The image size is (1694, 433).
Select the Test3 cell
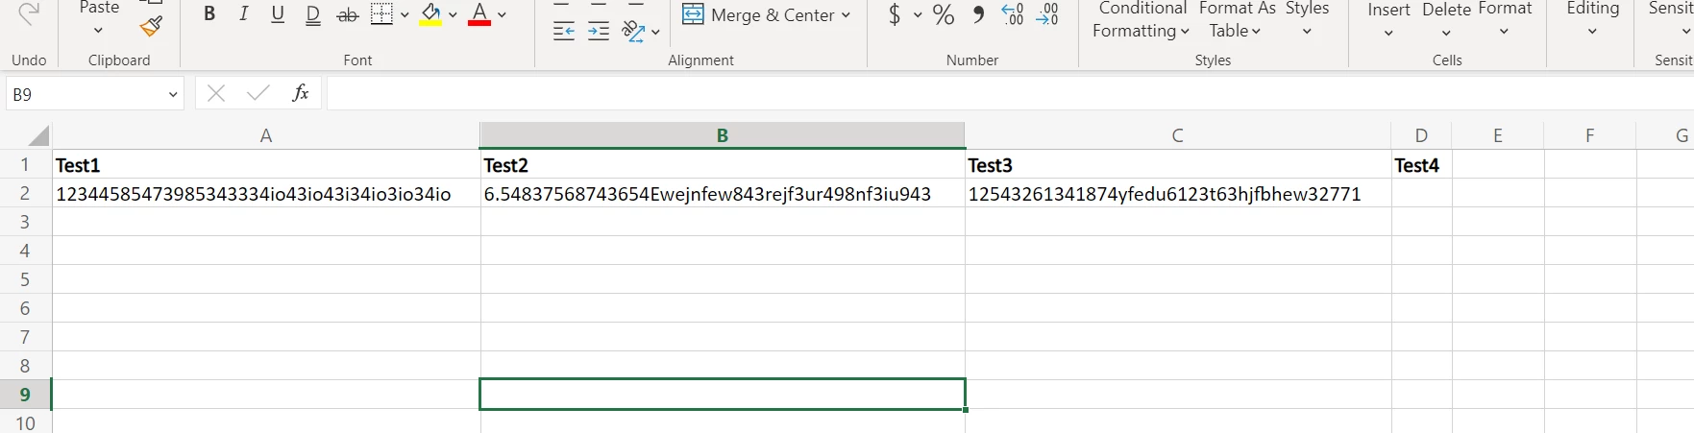click(x=1178, y=164)
